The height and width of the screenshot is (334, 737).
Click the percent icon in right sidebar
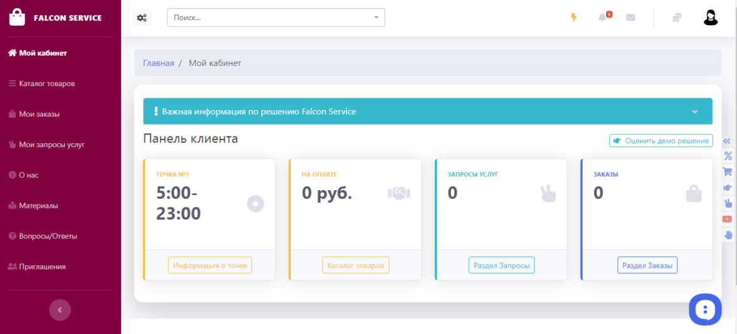728,156
